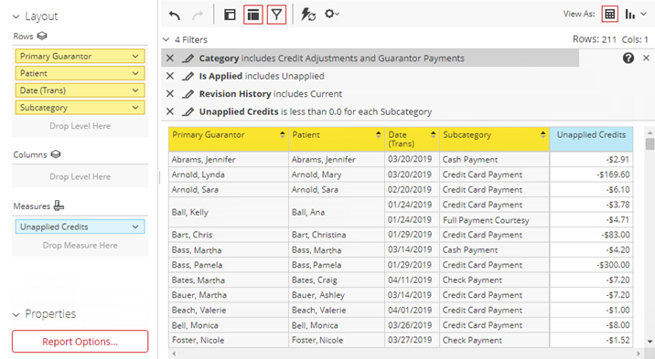Collapse the Properties section
The width and height of the screenshot is (655, 359).
(x=16, y=314)
